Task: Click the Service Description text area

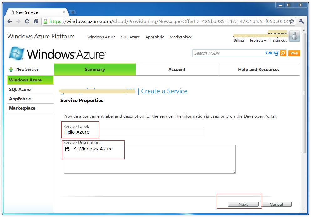Action: [x=150, y=159]
